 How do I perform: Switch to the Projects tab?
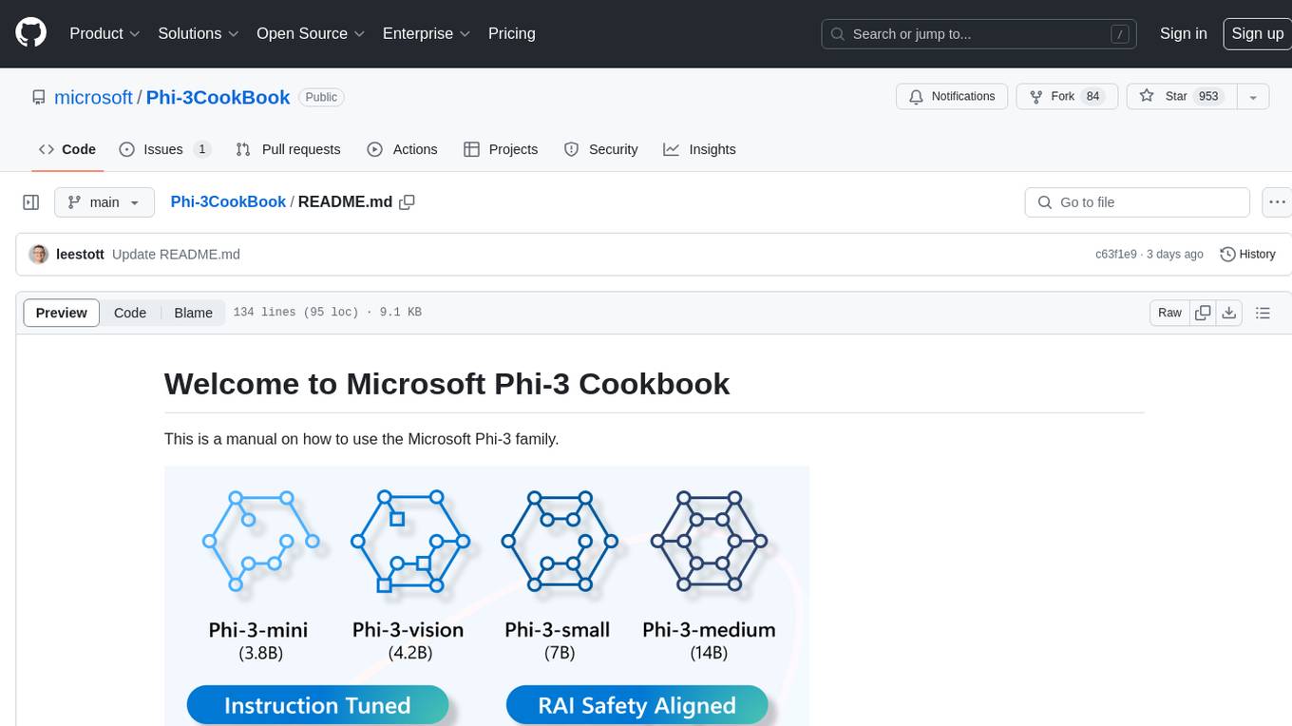tap(501, 149)
